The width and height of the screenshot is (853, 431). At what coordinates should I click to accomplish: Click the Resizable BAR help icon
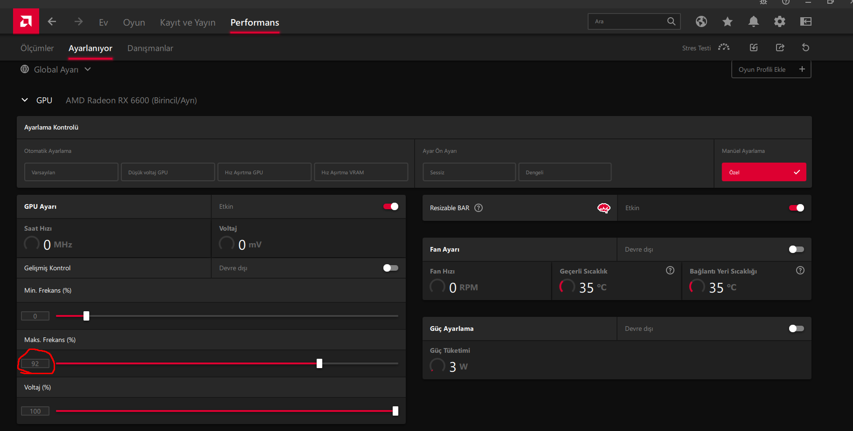click(x=479, y=208)
